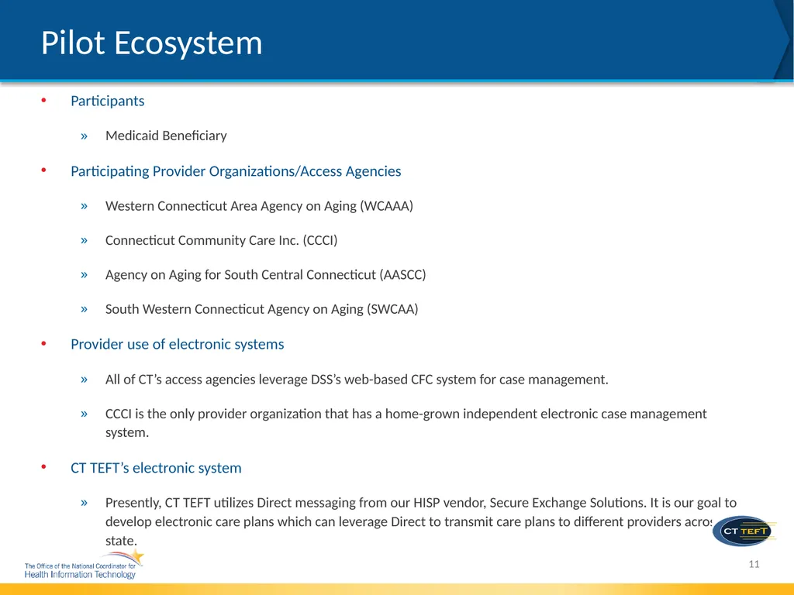This screenshot has height=595, width=794.
Task: Select CT TEFT's electronic system heading
Action: tap(156, 468)
